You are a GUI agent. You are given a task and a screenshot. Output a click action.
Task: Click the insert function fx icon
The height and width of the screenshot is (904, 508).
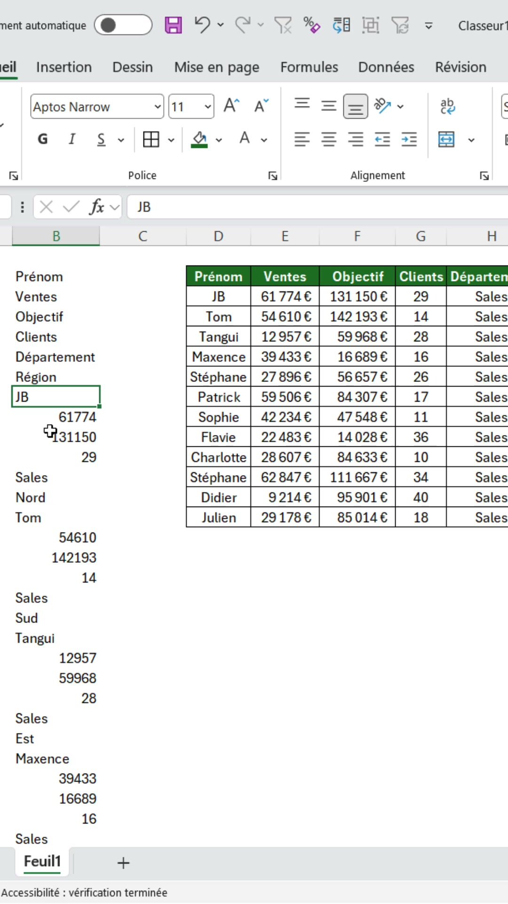pos(96,207)
